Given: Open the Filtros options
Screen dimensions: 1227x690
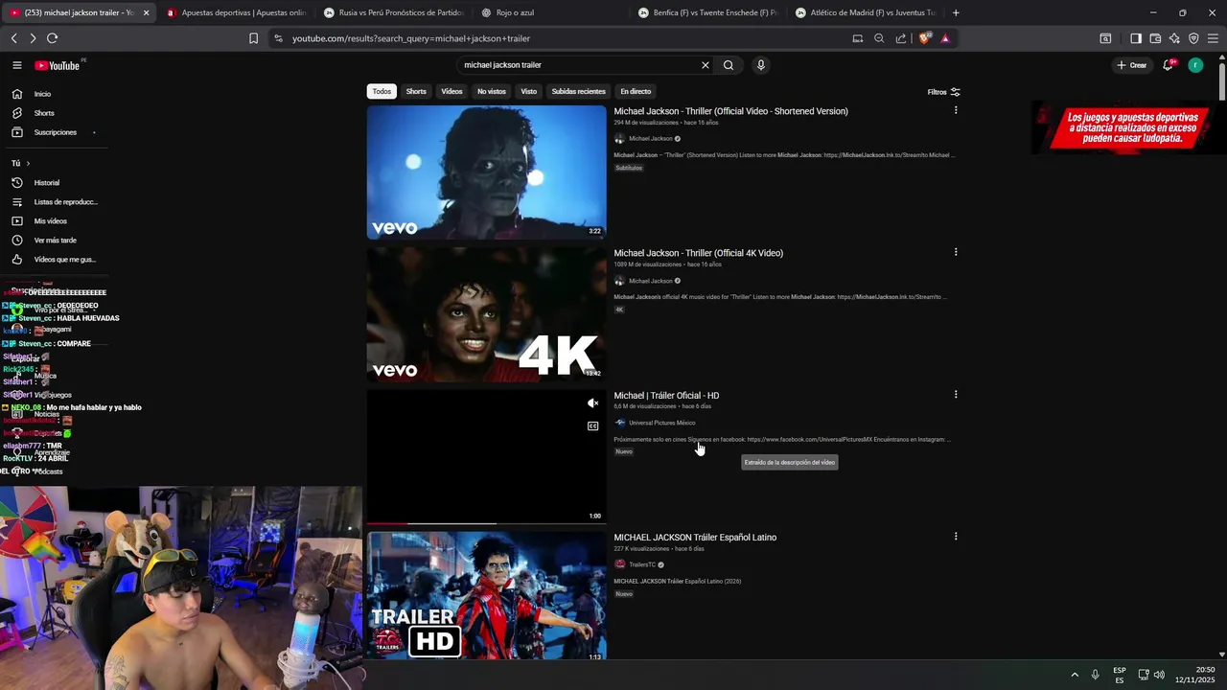Looking at the screenshot, I should pyautogui.click(x=943, y=92).
